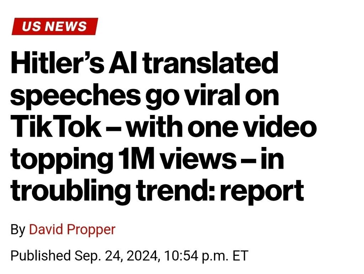
Task: Click the US NEWS category badge
Action: 54,26
